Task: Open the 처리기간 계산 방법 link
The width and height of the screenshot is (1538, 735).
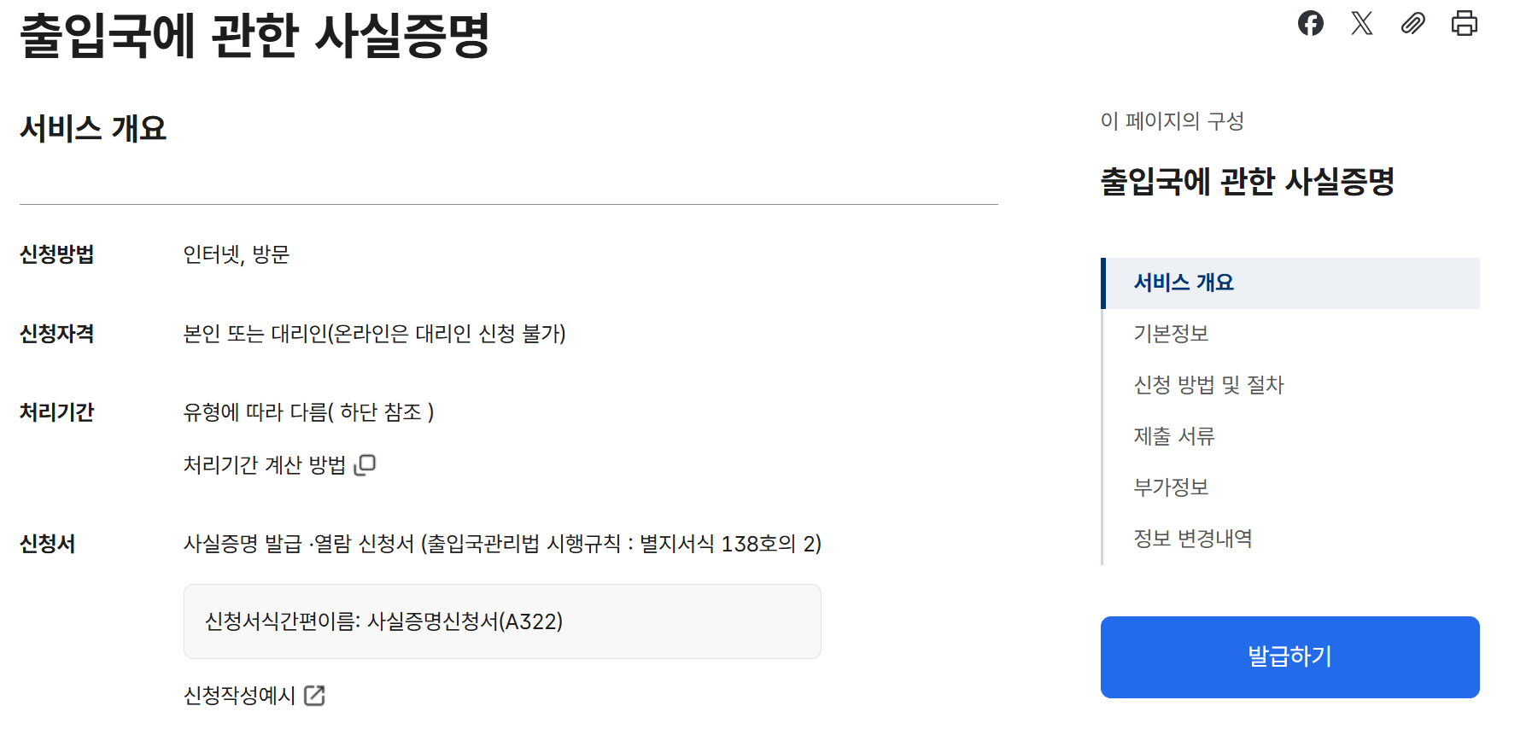Action: 265,465
